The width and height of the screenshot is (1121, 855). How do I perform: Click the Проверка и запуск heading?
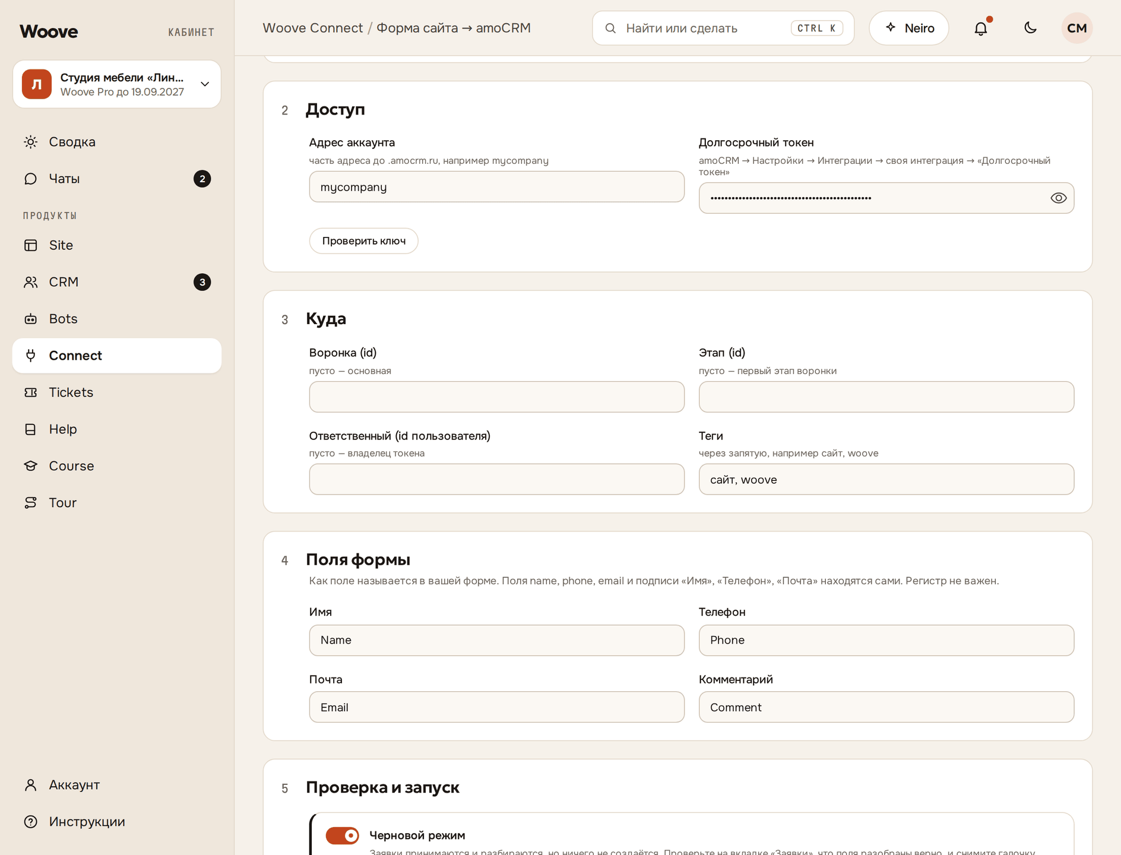383,787
